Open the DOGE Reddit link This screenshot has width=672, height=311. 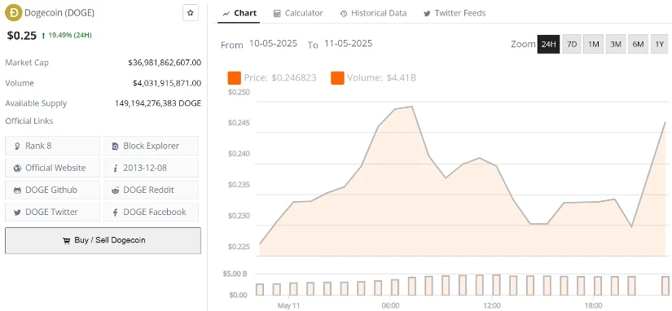pyautogui.click(x=151, y=190)
